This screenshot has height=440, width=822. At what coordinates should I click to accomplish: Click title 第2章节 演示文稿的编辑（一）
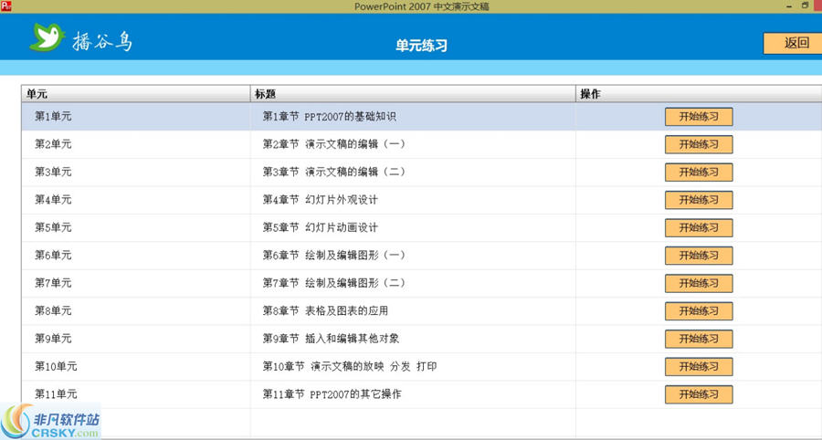pyautogui.click(x=334, y=144)
